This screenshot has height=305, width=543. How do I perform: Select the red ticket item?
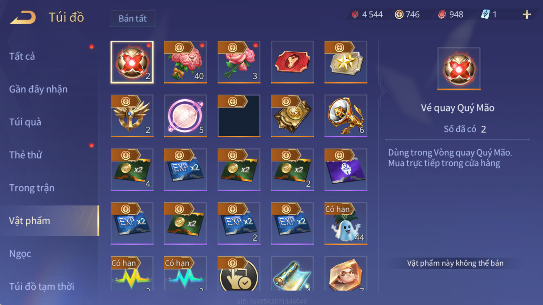tap(292, 62)
